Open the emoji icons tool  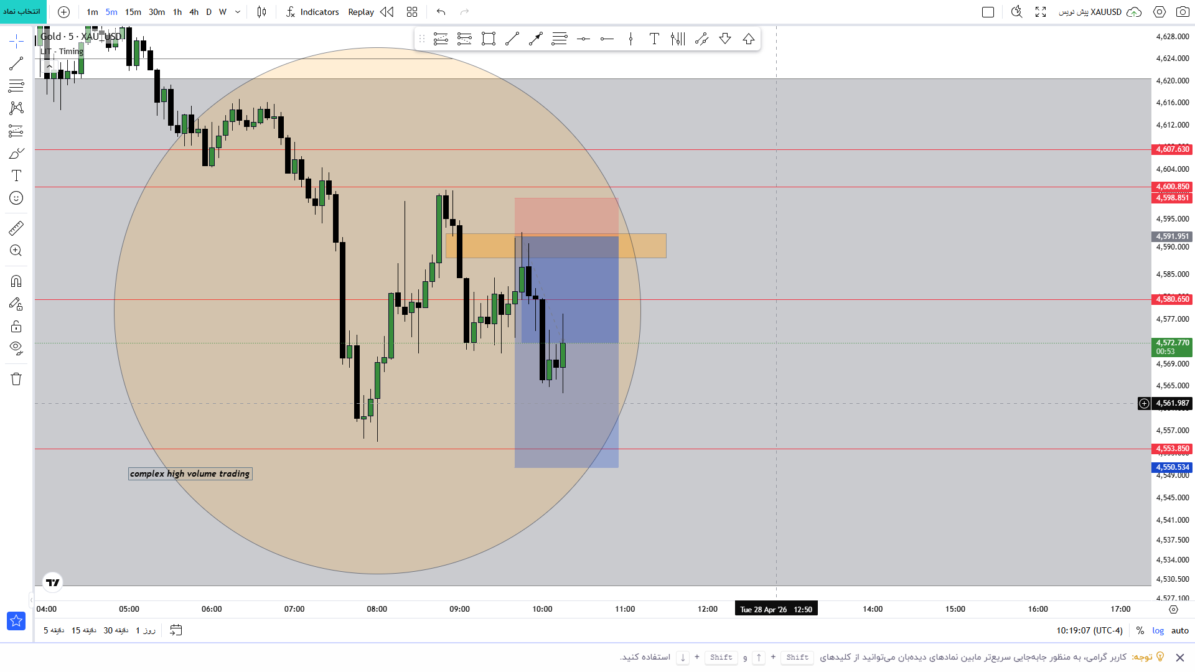[x=16, y=198]
